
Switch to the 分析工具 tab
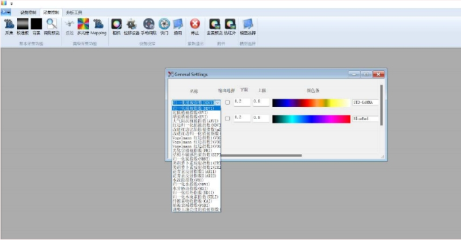pos(74,12)
